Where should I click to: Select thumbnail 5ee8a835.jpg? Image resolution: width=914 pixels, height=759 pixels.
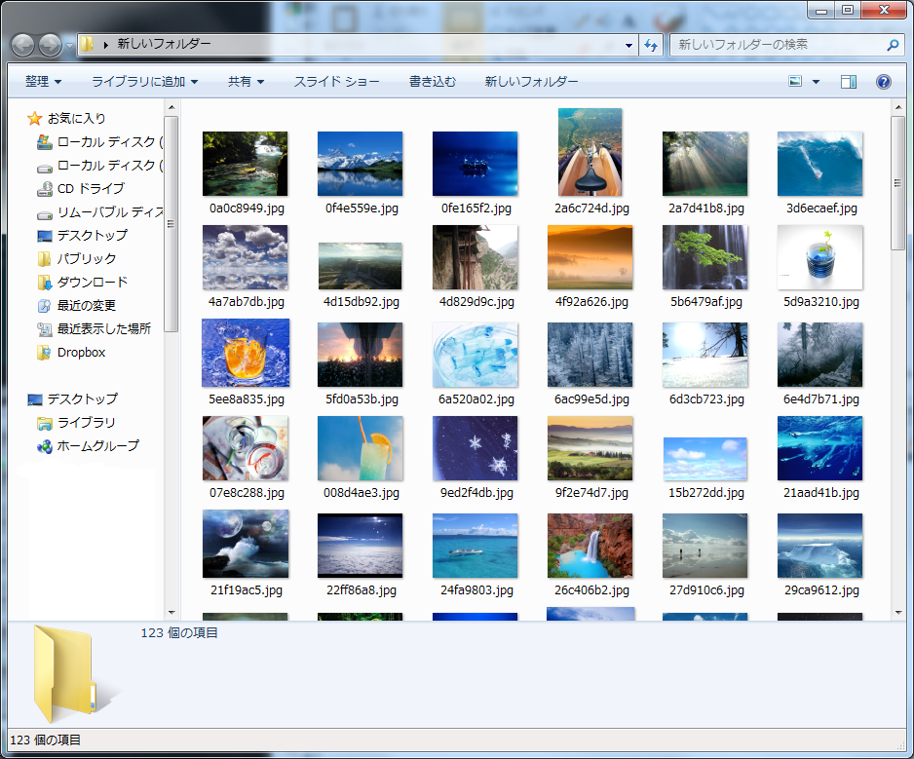pos(246,353)
